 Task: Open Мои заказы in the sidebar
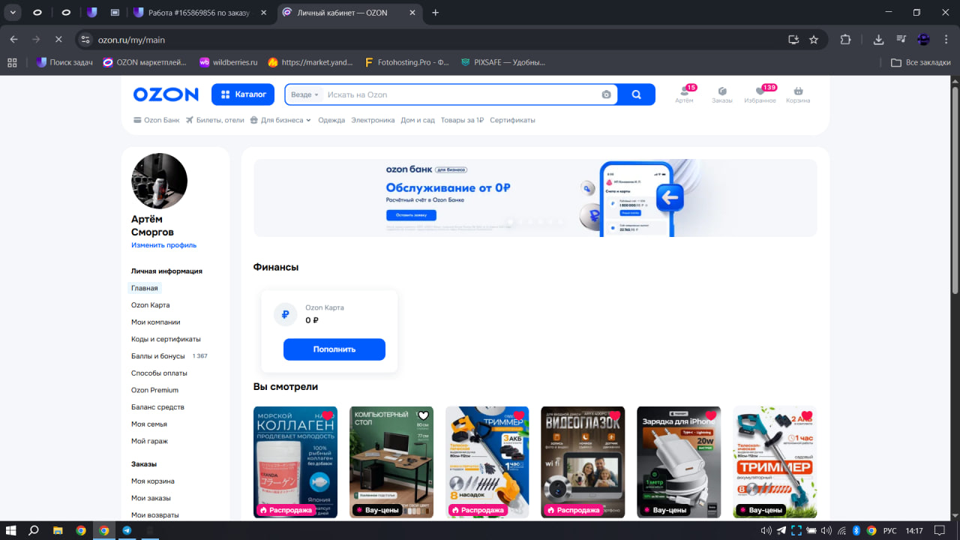pyautogui.click(x=151, y=498)
